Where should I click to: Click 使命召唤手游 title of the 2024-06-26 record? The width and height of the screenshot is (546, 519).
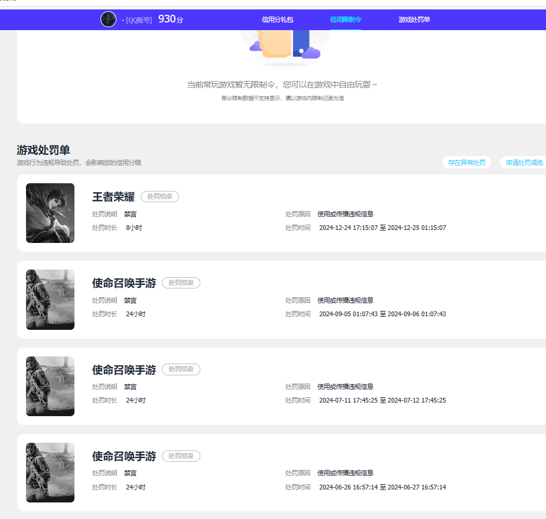pos(124,456)
